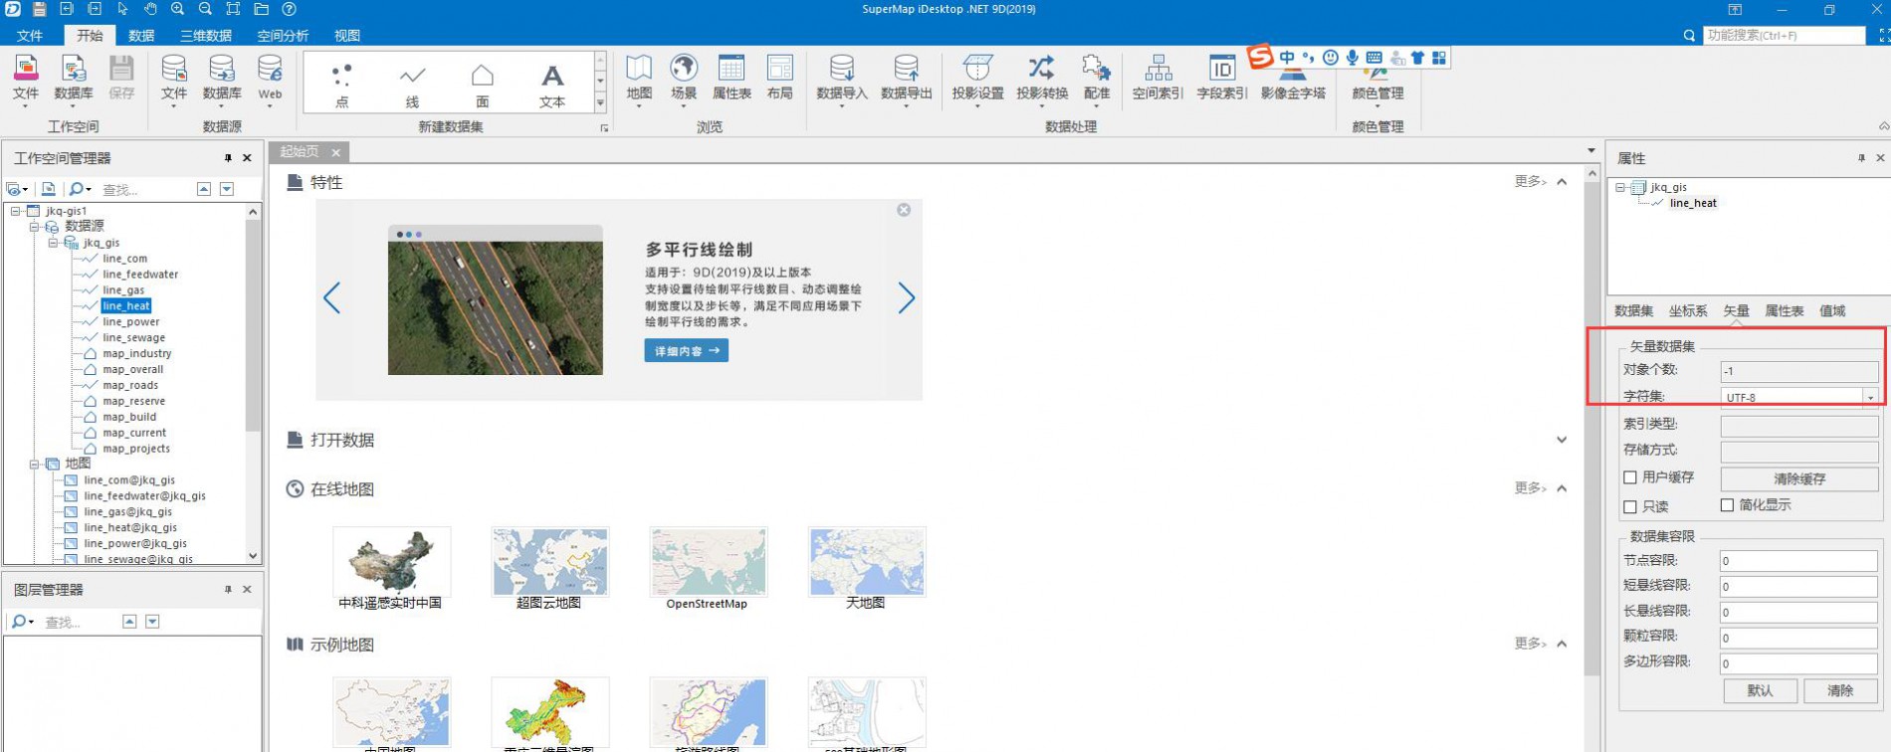
Task: Click the 清除 button
Action: [x=1840, y=690]
